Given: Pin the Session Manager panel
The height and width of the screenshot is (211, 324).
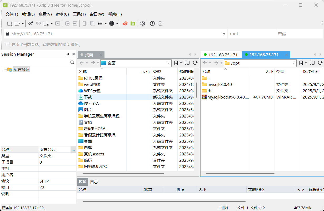Looking at the screenshot, I should [68, 54].
